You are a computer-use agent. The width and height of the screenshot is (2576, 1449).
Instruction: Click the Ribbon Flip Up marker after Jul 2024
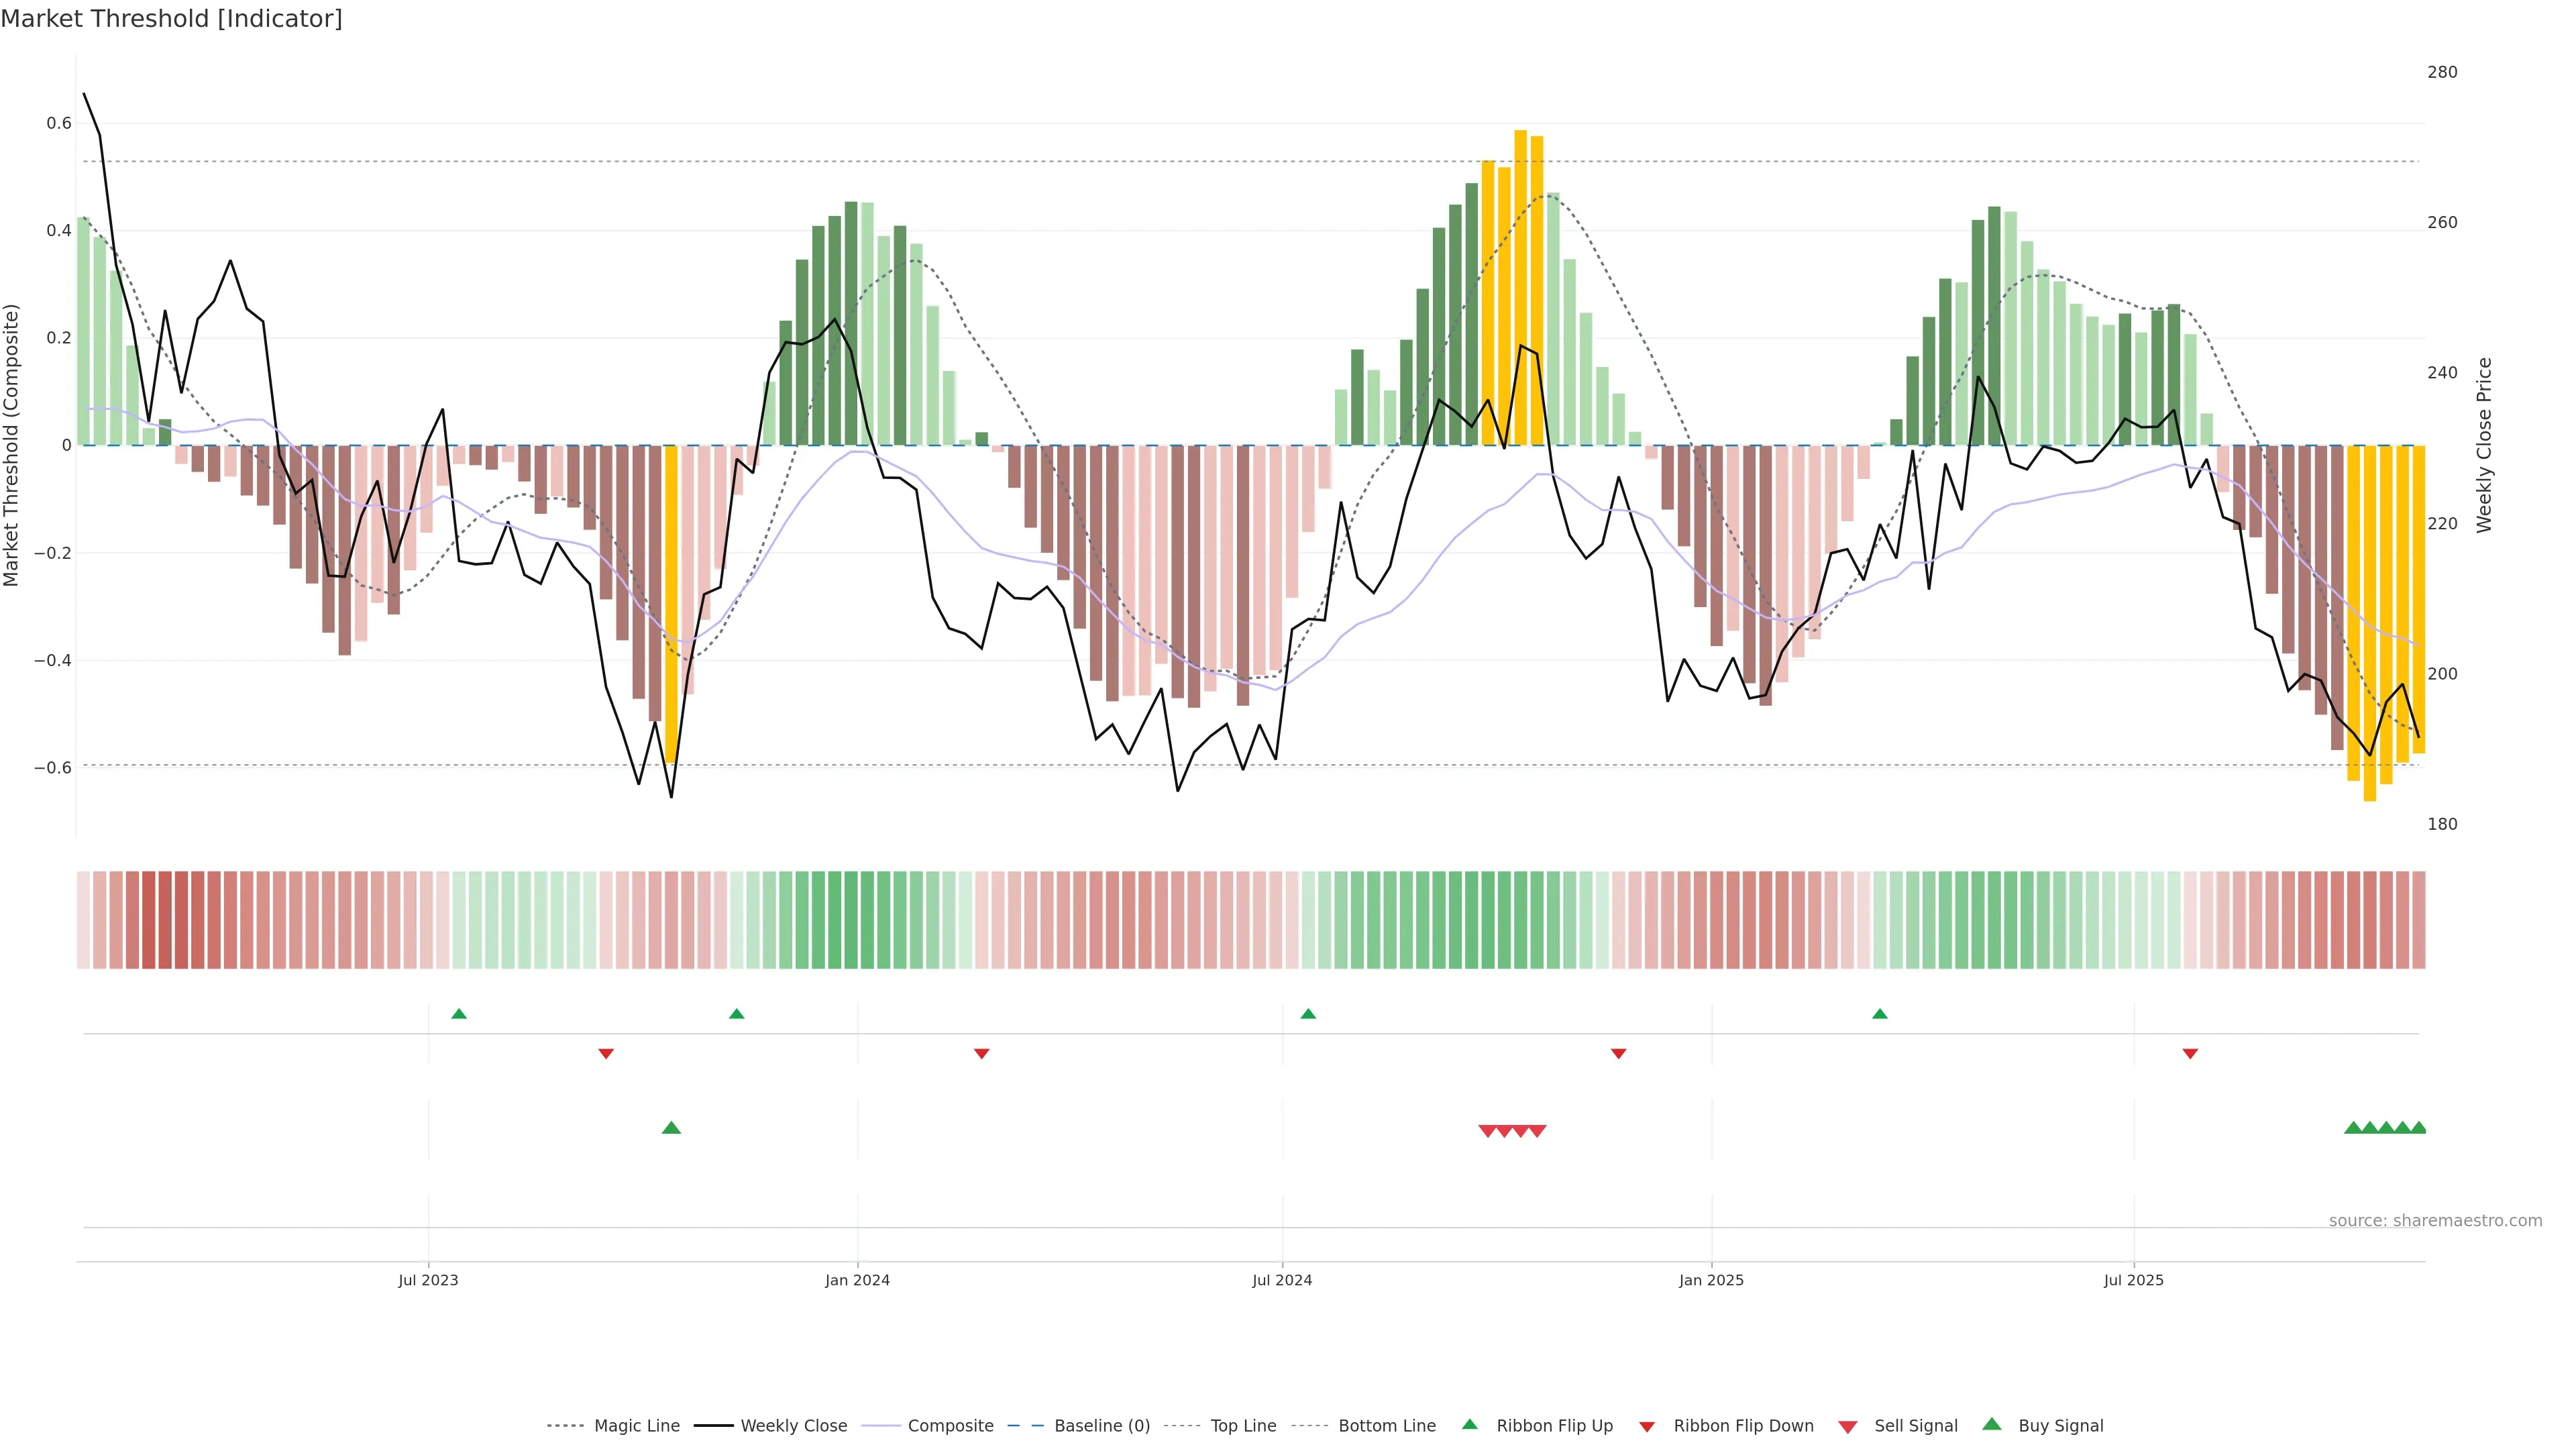[1308, 1014]
